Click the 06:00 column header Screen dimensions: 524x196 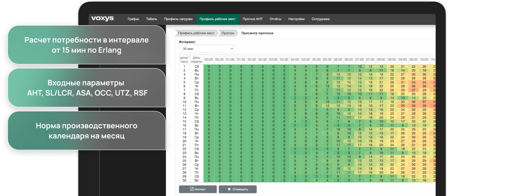pyautogui.click(x=338, y=59)
